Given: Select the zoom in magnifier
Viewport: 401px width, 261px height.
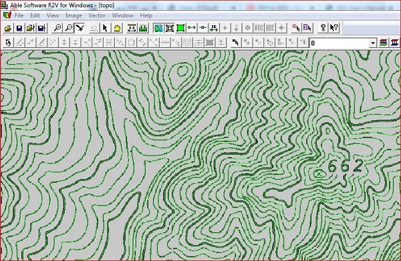Looking at the screenshot, I should coord(57,28).
